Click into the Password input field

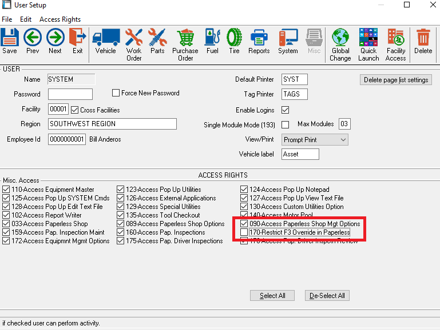pos(70,94)
